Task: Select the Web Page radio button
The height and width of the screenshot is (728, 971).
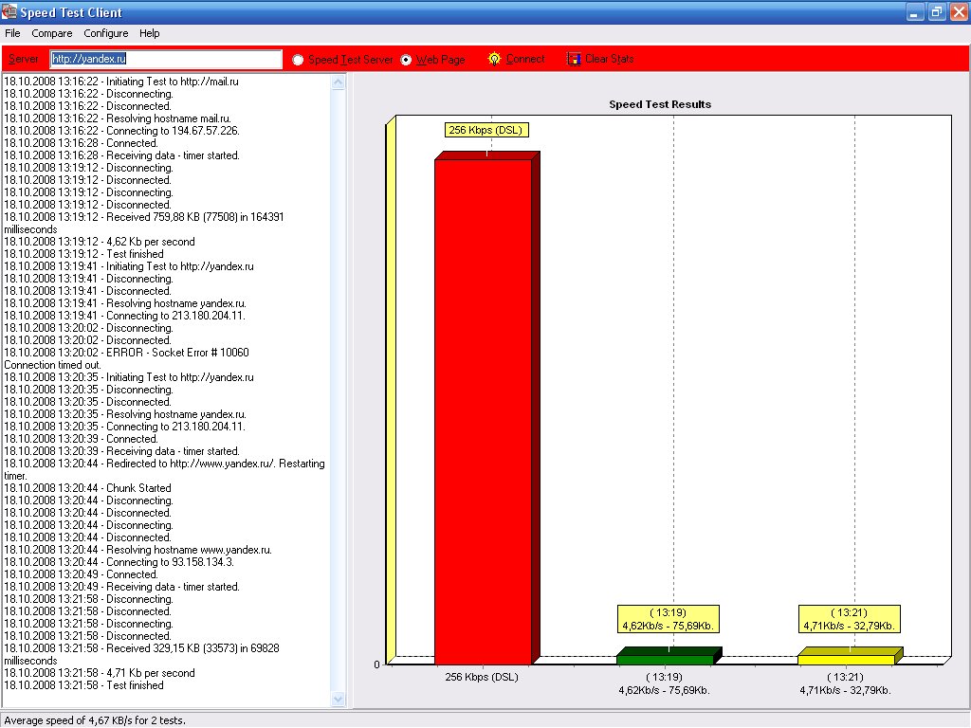Action: tap(406, 60)
